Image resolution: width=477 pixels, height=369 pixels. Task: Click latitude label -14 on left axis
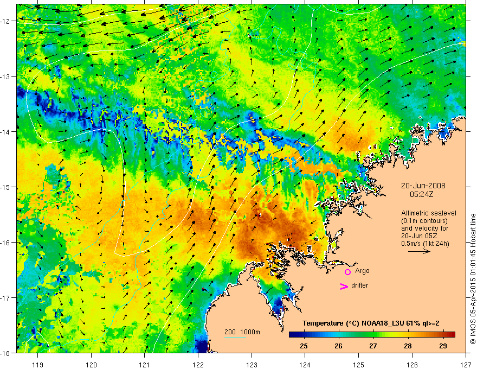pos(5,132)
